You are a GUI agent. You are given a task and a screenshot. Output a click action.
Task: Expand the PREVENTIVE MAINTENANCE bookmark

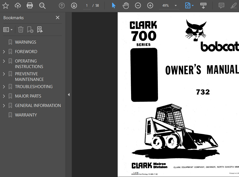point(4,74)
